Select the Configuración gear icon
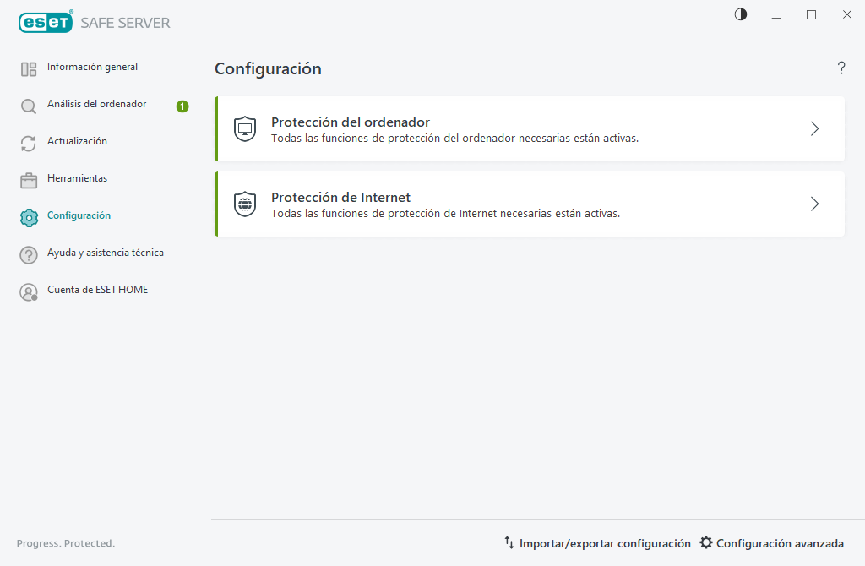This screenshot has height=566, width=865. tap(28, 216)
